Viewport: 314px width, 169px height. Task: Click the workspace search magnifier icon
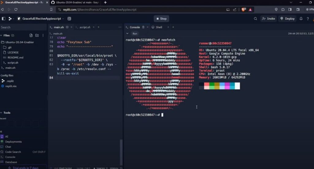click(255, 19)
